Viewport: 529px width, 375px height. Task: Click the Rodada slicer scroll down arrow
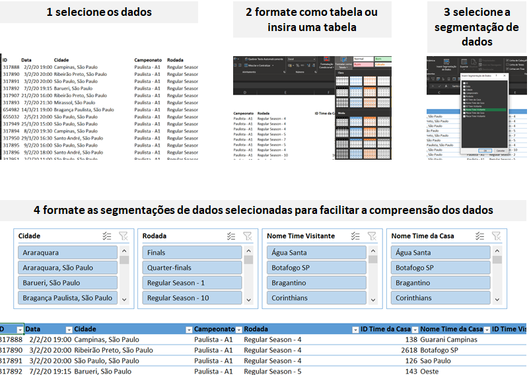click(x=248, y=300)
